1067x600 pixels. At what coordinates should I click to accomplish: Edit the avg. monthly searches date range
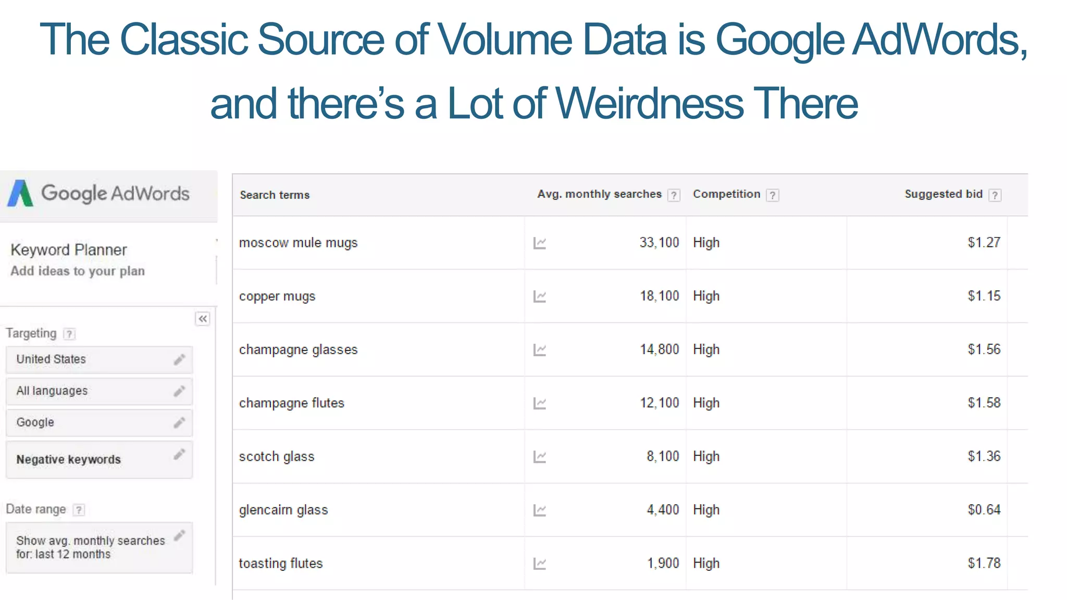tap(179, 535)
